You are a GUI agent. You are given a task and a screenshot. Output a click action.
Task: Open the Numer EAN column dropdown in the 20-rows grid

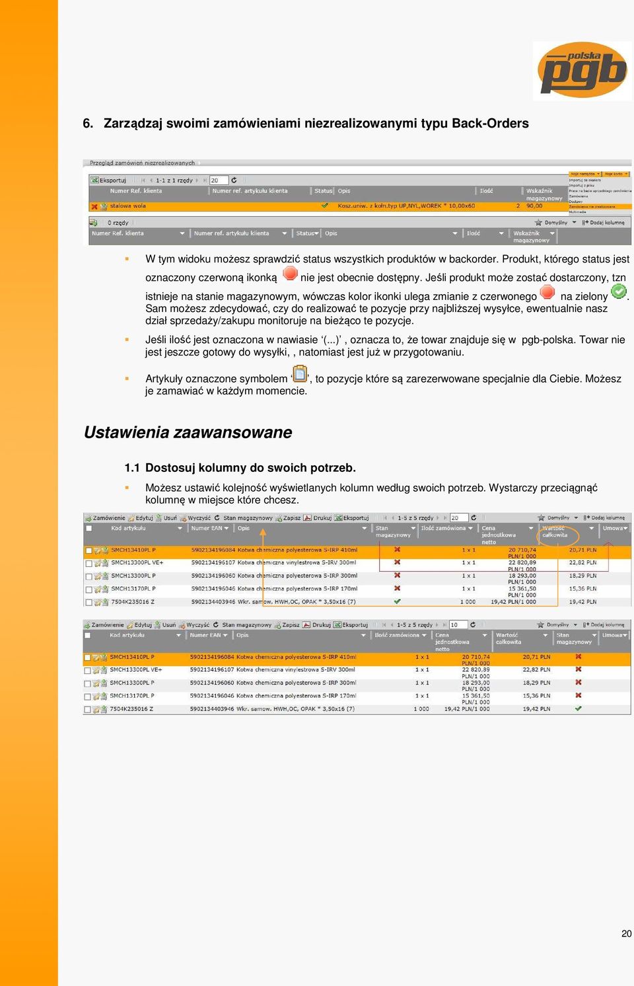point(227,529)
